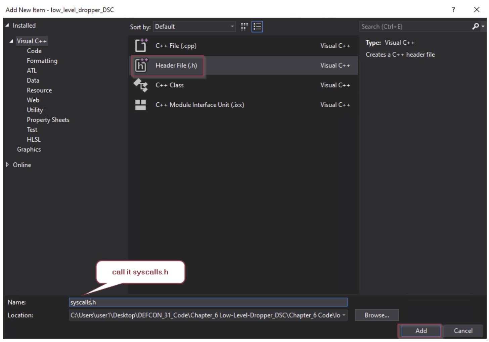Open the Location path dropdown arrow
Screen dimensions: 489x342
pyautogui.click(x=344, y=315)
